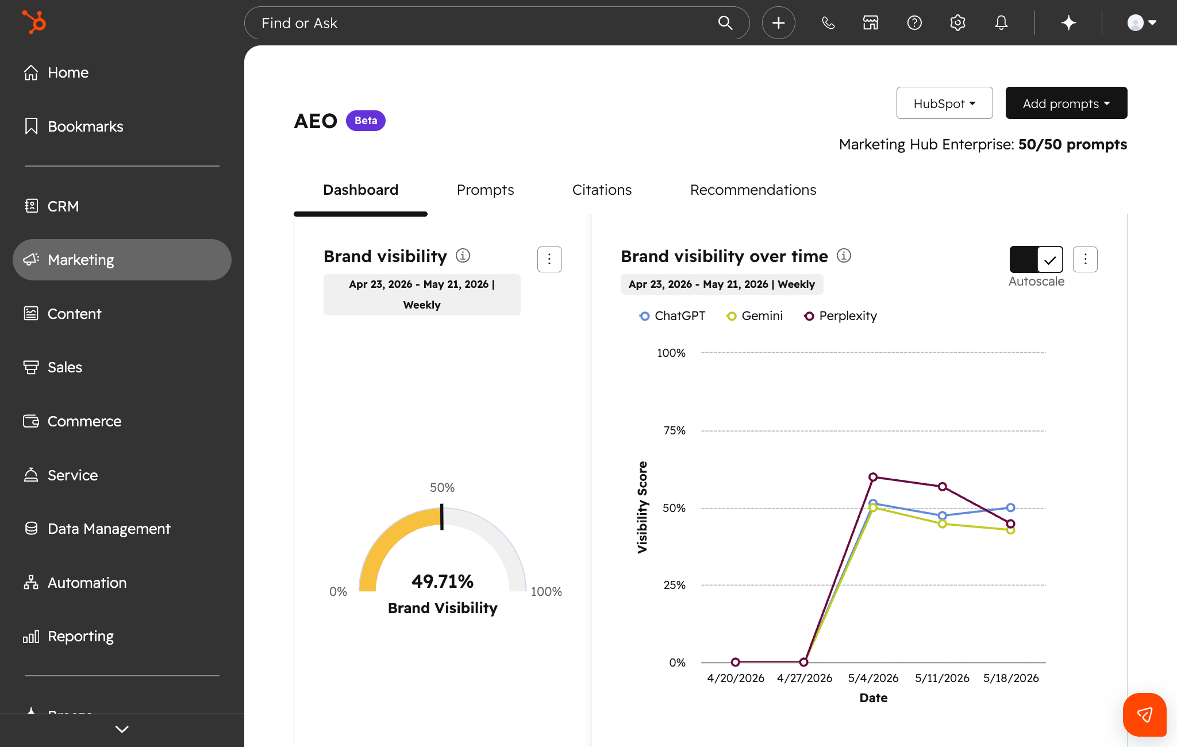Click the 49.71% gauge value
This screenshot has width=1177, height=747.
443,582
